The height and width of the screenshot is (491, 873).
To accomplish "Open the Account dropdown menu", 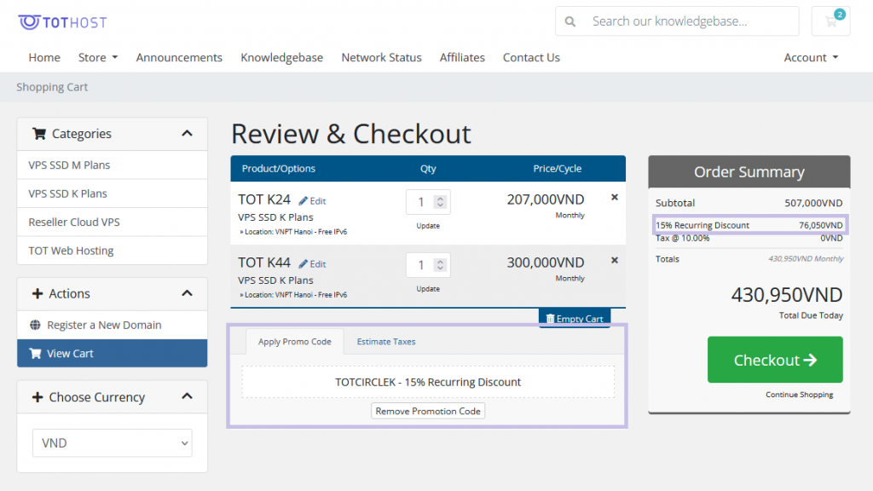I will click(x=811, y=58).
